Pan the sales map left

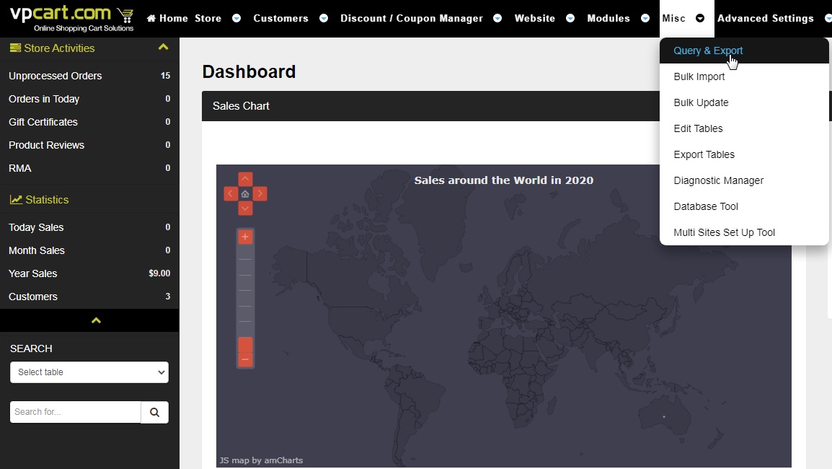point(231,193)
